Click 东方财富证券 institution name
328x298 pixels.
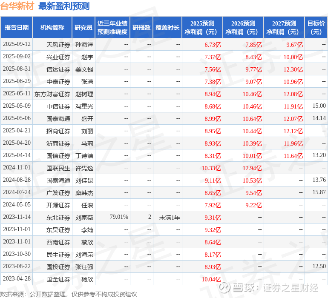coord(52,94)
